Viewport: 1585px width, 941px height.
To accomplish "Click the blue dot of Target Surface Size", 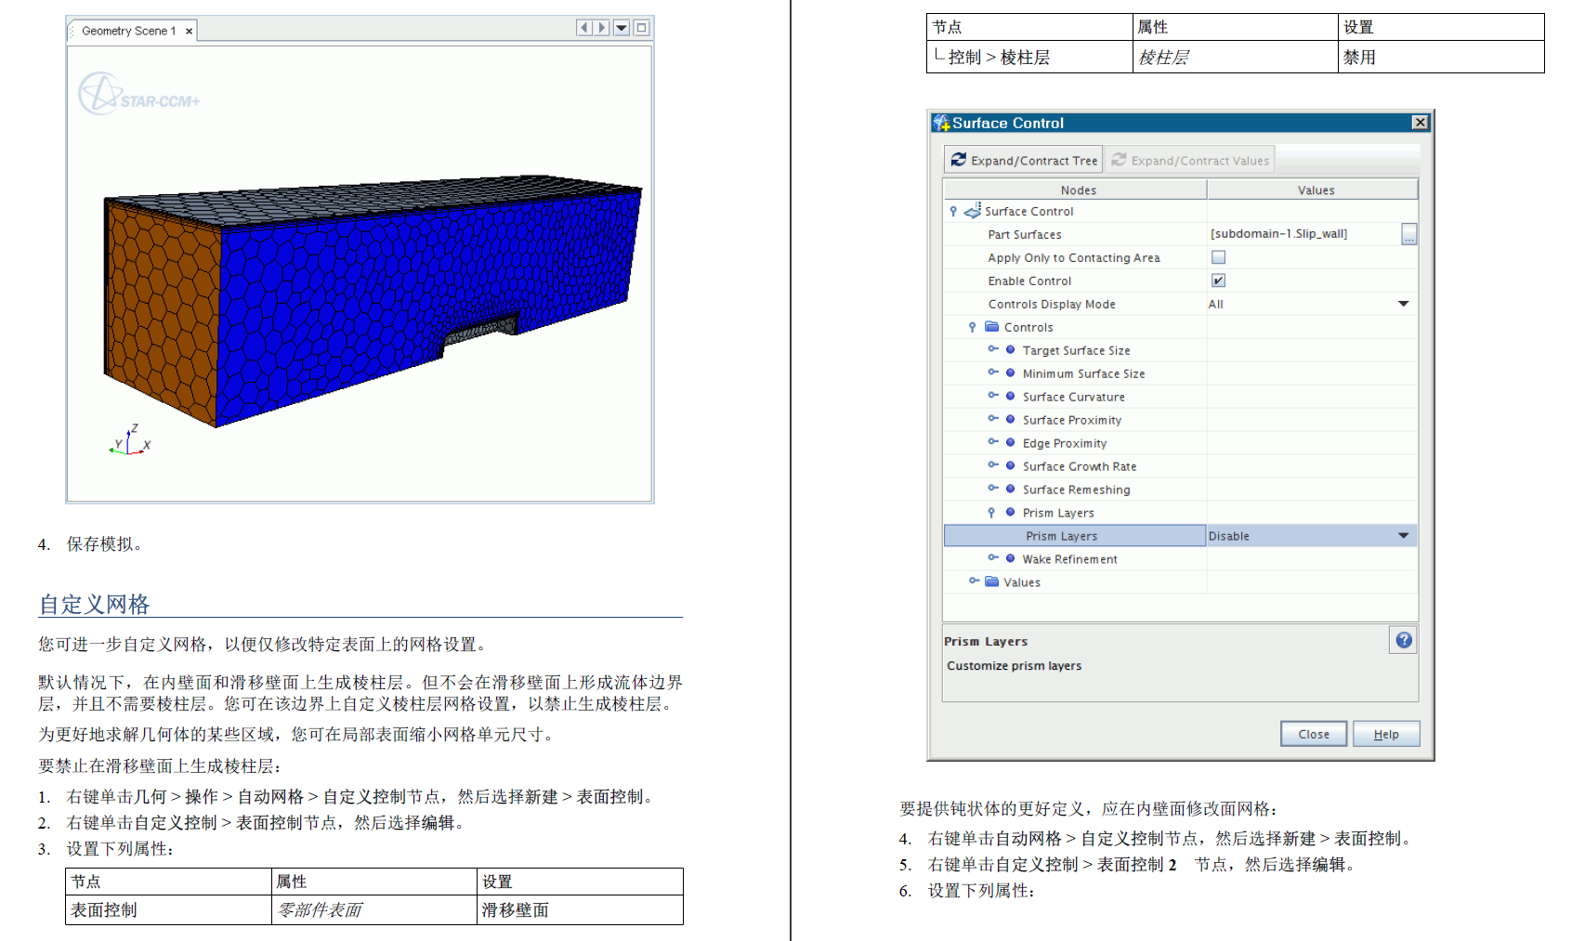I will click(x=1011, y=350).
